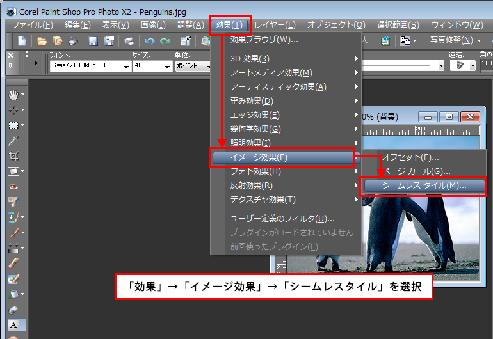Viewport: 493px width, 339px height.
Task: Open the レイヤー(L) menu
Action: (275, 25)
